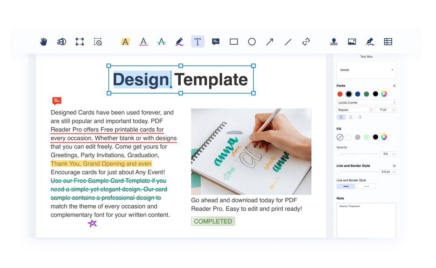
Task: Open the Lucida Grande font dropdown
Action: [x=366, y=103]
